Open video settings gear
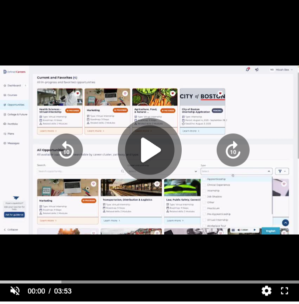Viewport: 299px width, 304px height. pyautogui.click(x=267, y=291)
